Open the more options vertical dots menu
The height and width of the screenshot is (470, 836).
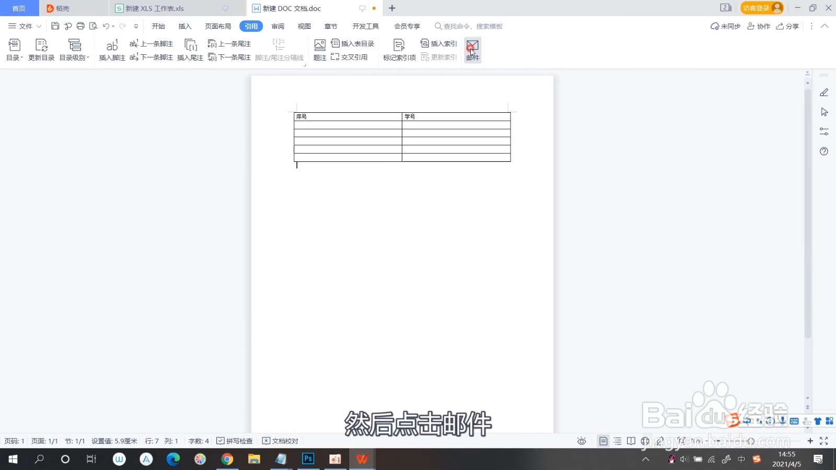point(811,26)
